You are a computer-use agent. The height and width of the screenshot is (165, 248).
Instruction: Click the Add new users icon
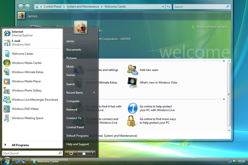[x=132, y=70]
